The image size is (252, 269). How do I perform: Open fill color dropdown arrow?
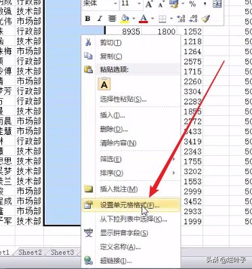(x=134, y=19)
